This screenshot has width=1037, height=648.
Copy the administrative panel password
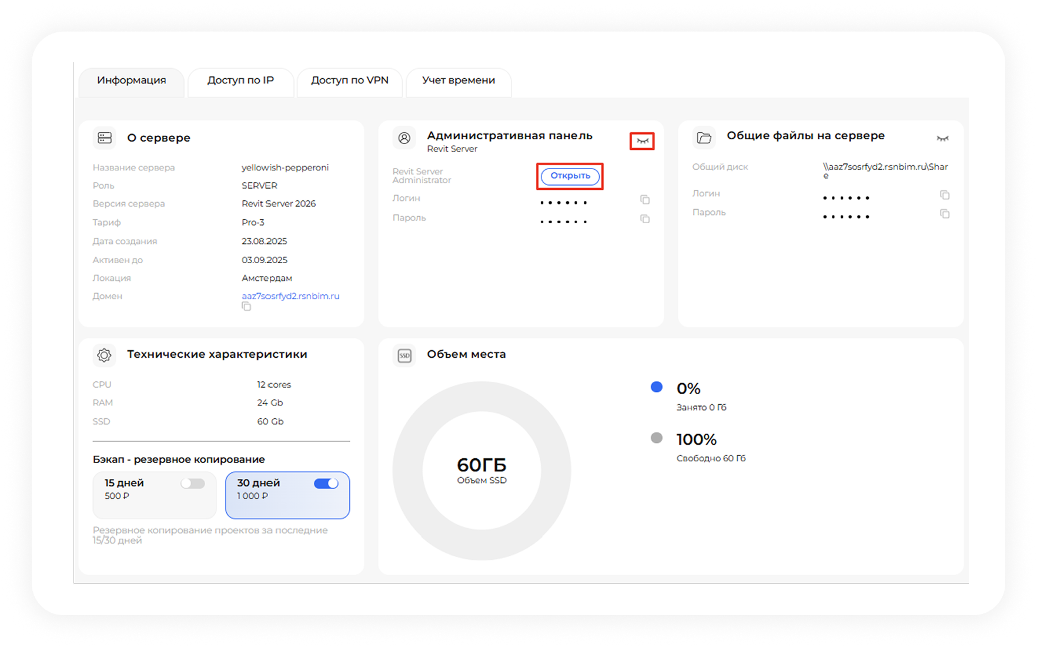(x=645, y=219)
